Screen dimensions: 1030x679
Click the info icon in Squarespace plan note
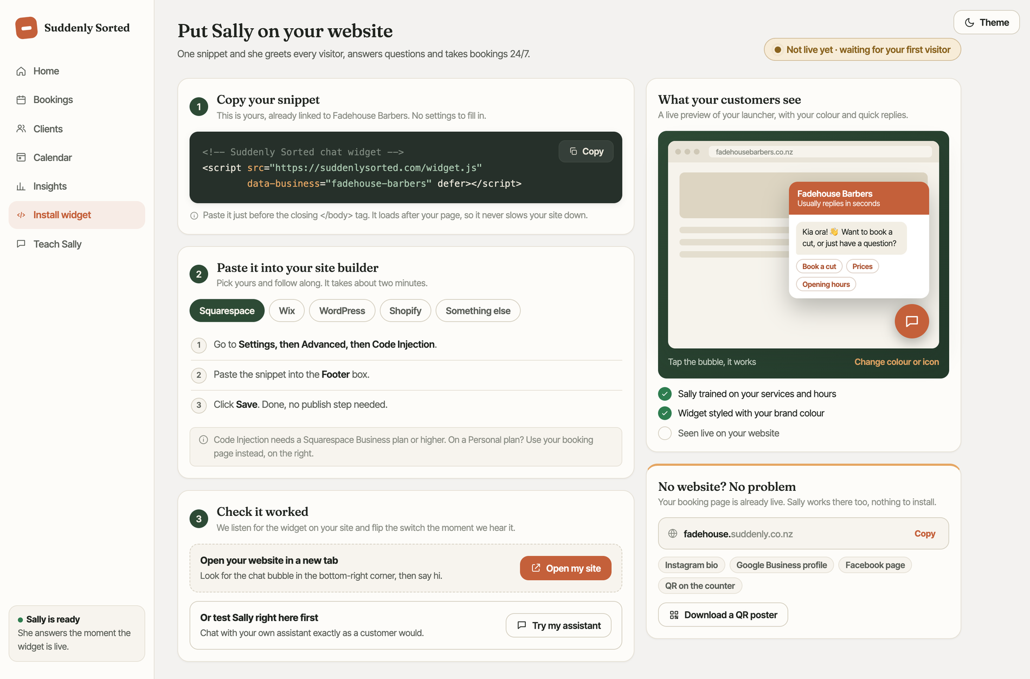(203, 440)
